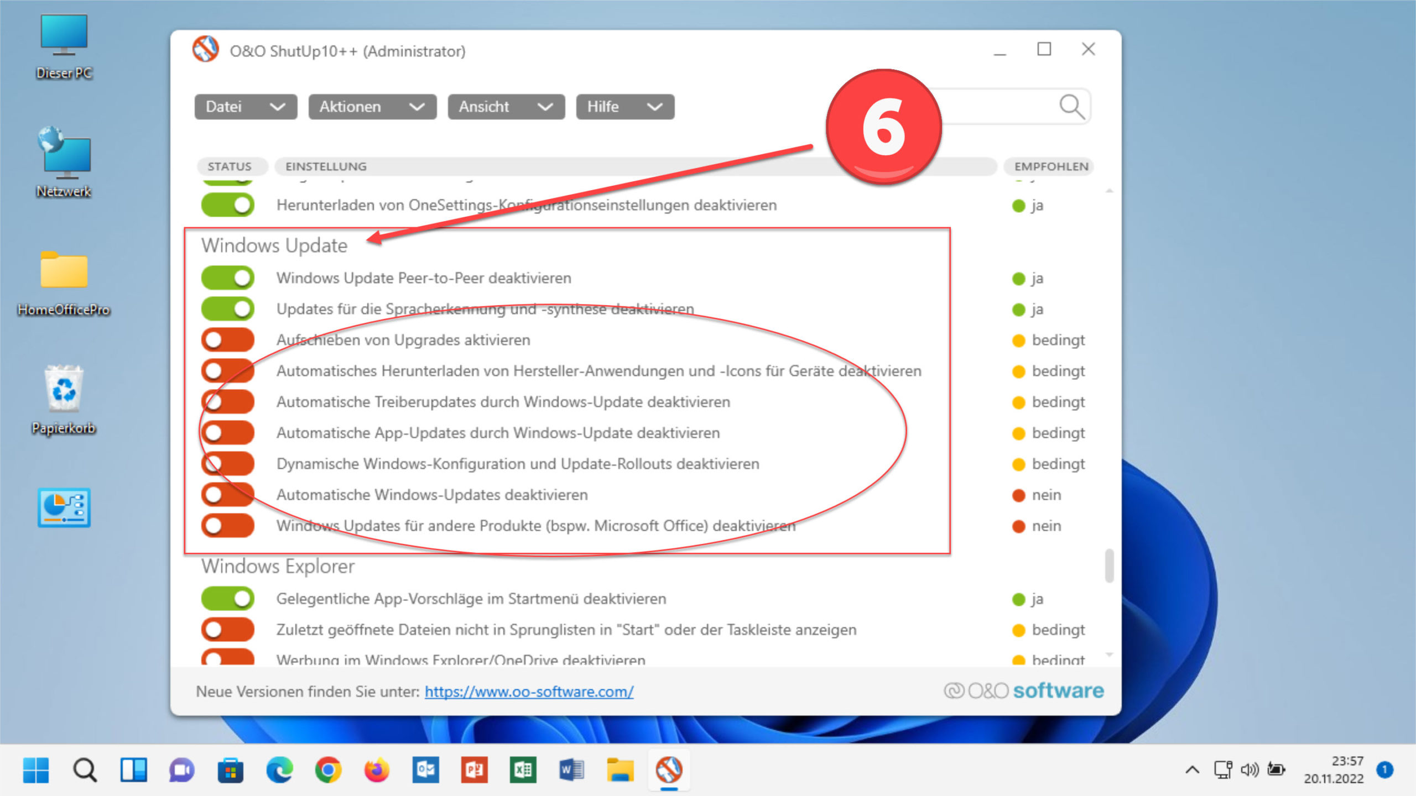Click the O&O ShutUp10++ logo in title bar

(x=206, y=50)
